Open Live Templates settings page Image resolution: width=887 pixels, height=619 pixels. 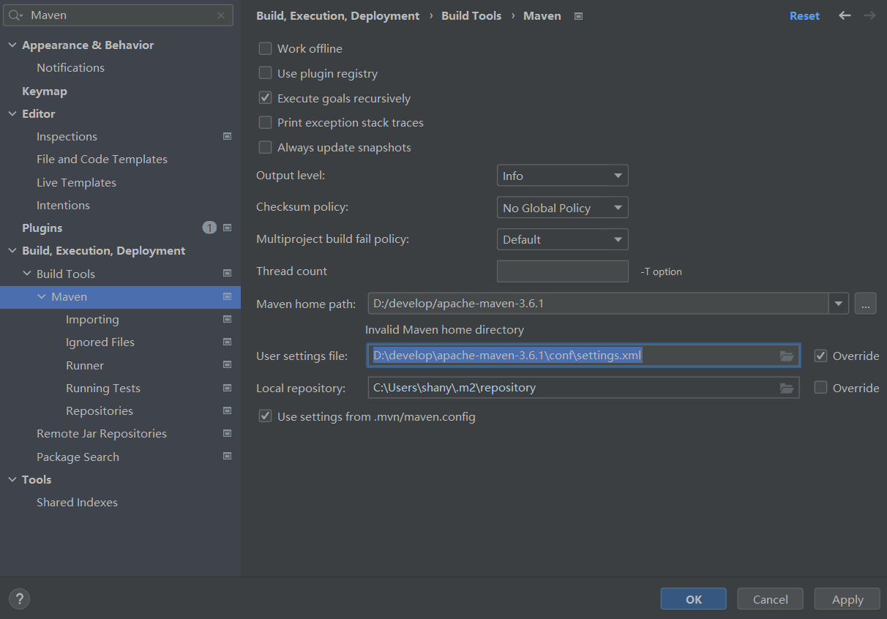(x=76, y=182)
